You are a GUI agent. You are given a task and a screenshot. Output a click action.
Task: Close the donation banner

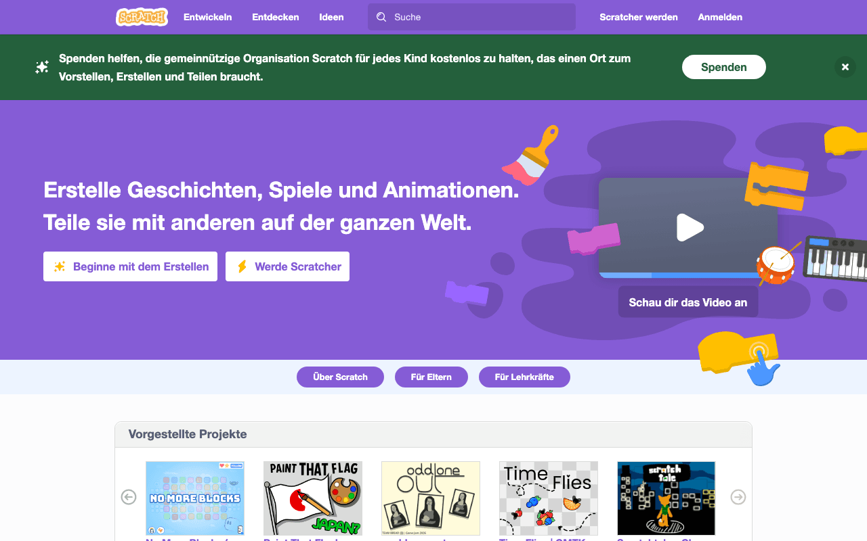click(845, 67)
